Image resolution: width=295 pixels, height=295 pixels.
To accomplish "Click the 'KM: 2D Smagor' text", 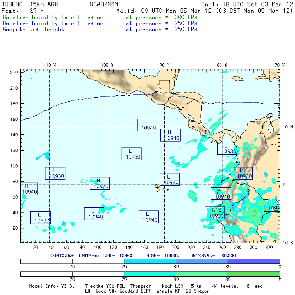I will tap(191, 291).
